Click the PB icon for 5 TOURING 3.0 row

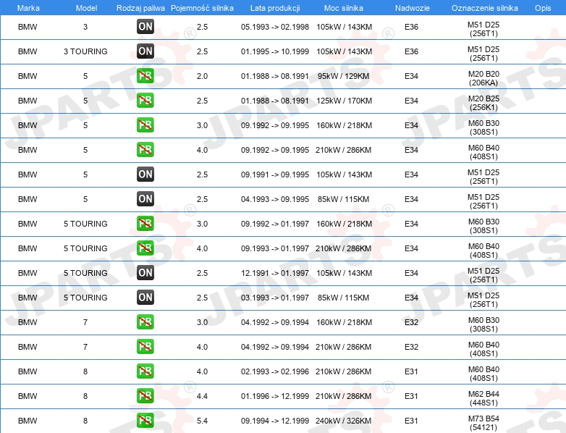point(145,223)
